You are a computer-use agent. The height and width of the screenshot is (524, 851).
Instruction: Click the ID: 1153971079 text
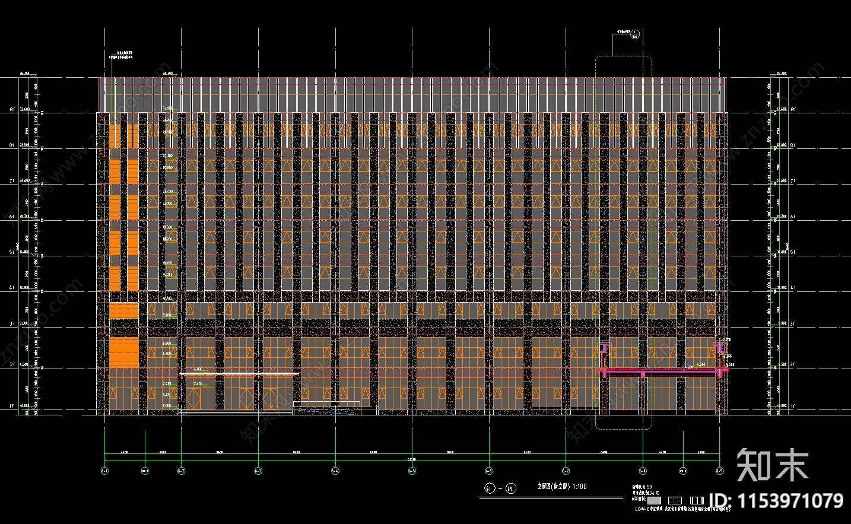[x=776, y=501]
